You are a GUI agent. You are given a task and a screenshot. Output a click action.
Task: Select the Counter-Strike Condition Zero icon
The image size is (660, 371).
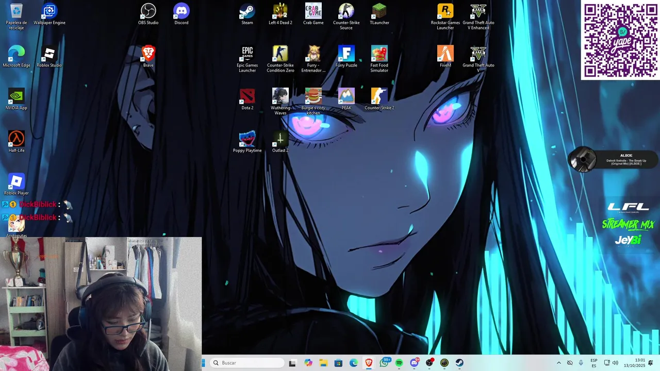[280, 59]
